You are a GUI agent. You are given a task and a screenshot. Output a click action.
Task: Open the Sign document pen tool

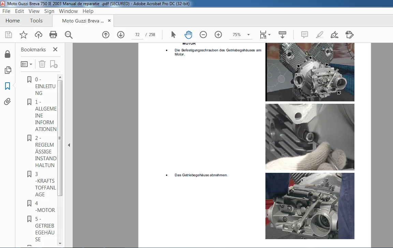tap(334, 35)
